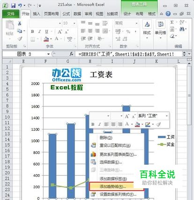Viewport: 194px width, 200px height.
Task: Increase font size in ribbon font group
Action: (60, 32)
